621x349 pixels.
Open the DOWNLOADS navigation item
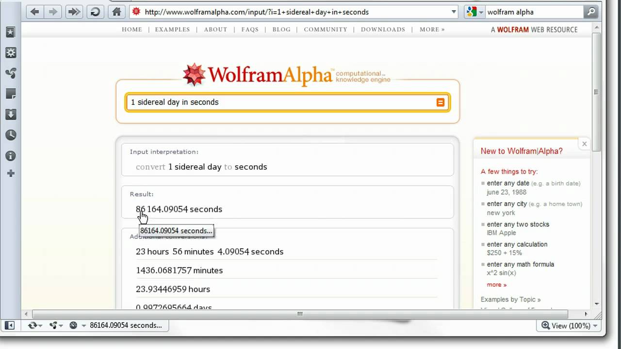383,30
